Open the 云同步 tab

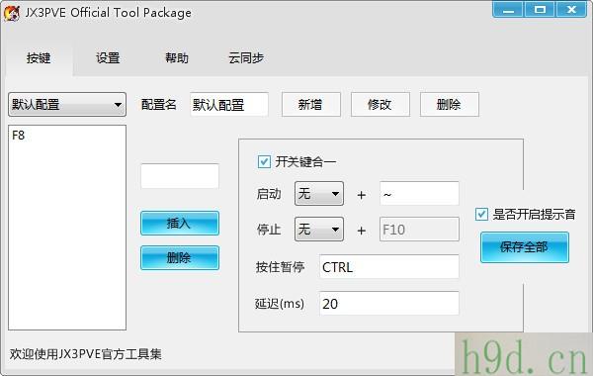[x=246, y=58]
